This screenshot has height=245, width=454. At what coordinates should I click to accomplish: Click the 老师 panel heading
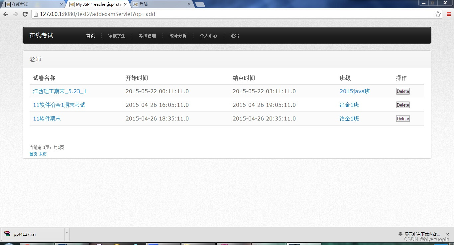click(x=35, y=59)
